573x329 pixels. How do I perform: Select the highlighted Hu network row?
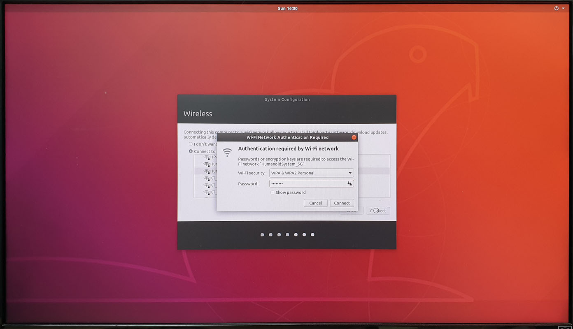(205, 171)
